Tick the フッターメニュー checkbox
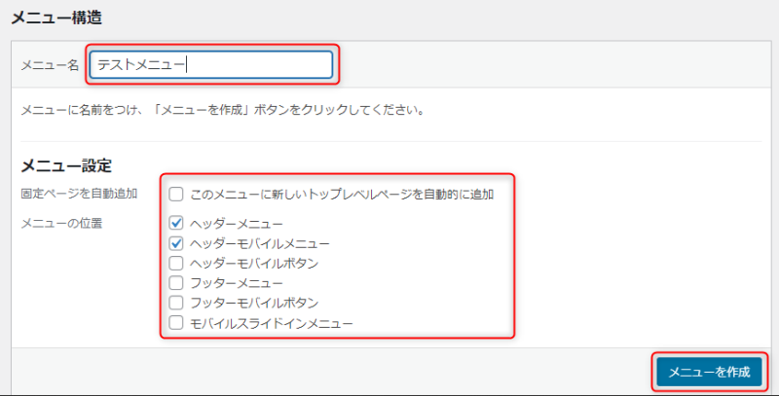This screenshot has width=779, height=396. [x=176, y=283]
